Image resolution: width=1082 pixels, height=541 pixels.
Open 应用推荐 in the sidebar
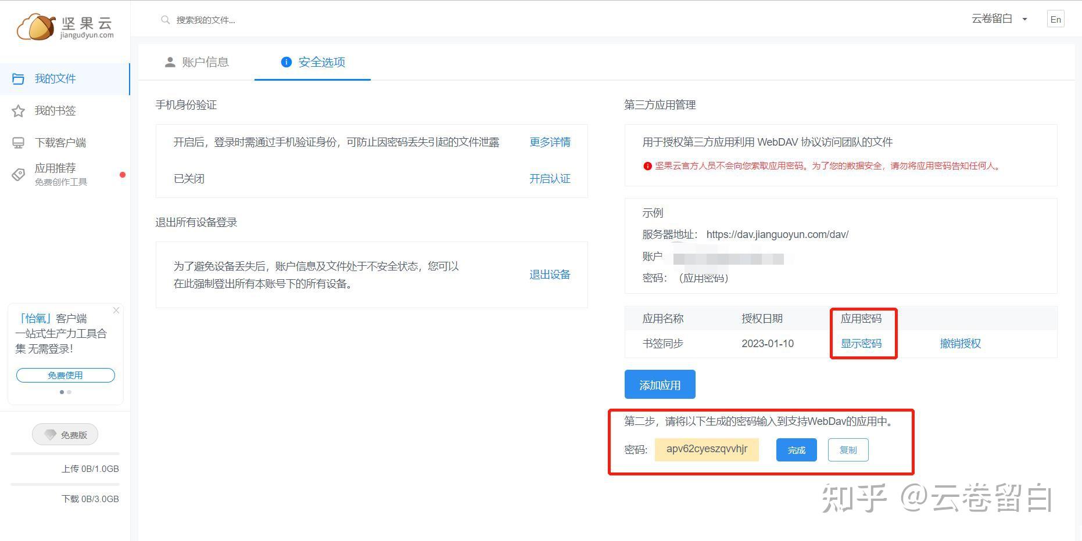click(65, 174)
